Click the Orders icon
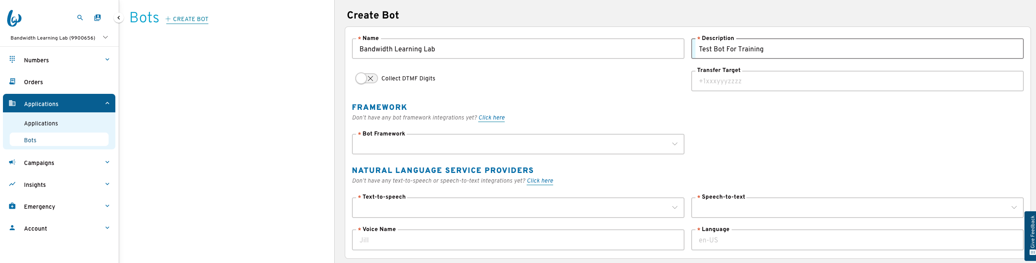The width and height of the screenshot is (1036, 263). (12, 81)
